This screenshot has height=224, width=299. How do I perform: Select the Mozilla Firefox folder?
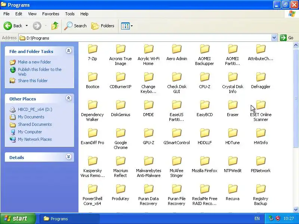click(x=204, y=165)
